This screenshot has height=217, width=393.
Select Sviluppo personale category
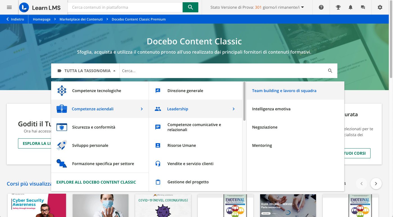pos(100,145)
